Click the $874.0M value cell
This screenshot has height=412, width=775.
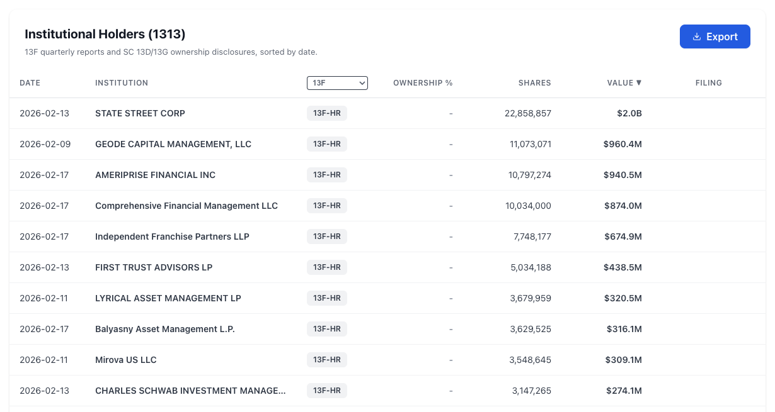(x=623, y=206)
